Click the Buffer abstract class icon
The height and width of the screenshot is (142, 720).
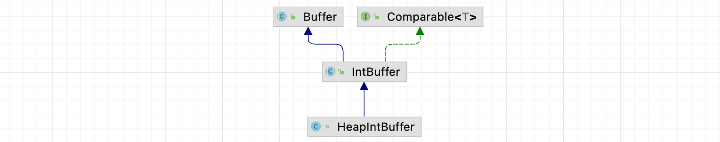(x=282, y=17)
